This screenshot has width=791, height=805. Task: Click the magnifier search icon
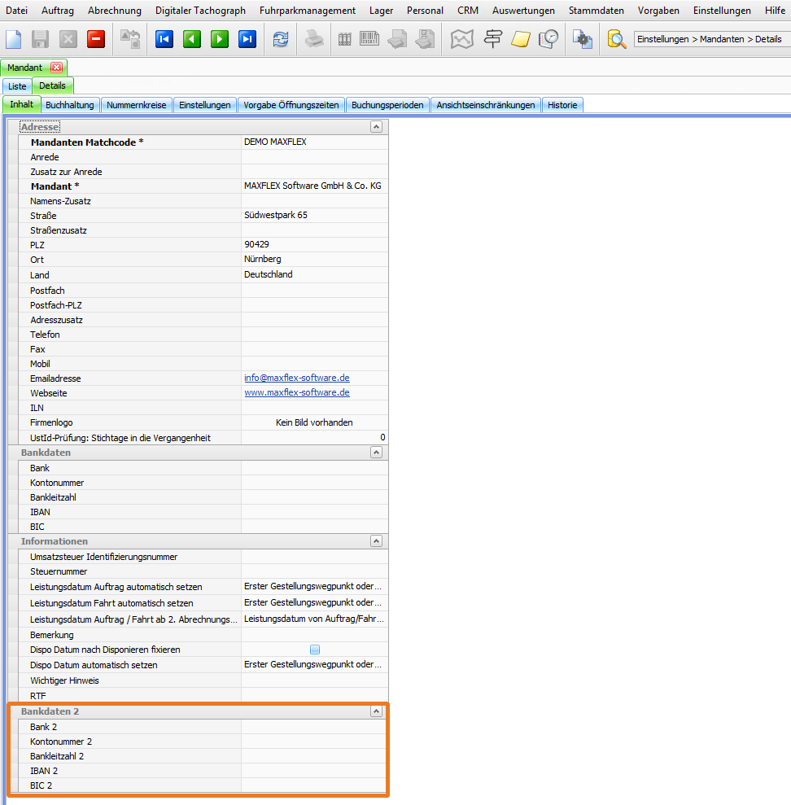617,39
